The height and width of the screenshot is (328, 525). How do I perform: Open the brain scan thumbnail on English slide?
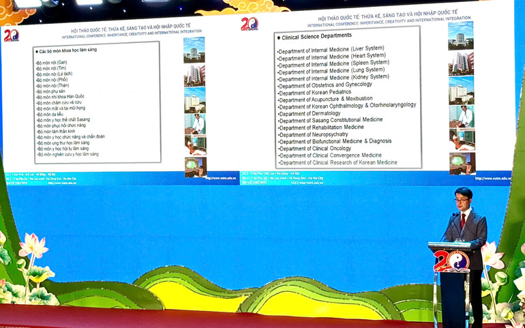click(x=462, y=163)
